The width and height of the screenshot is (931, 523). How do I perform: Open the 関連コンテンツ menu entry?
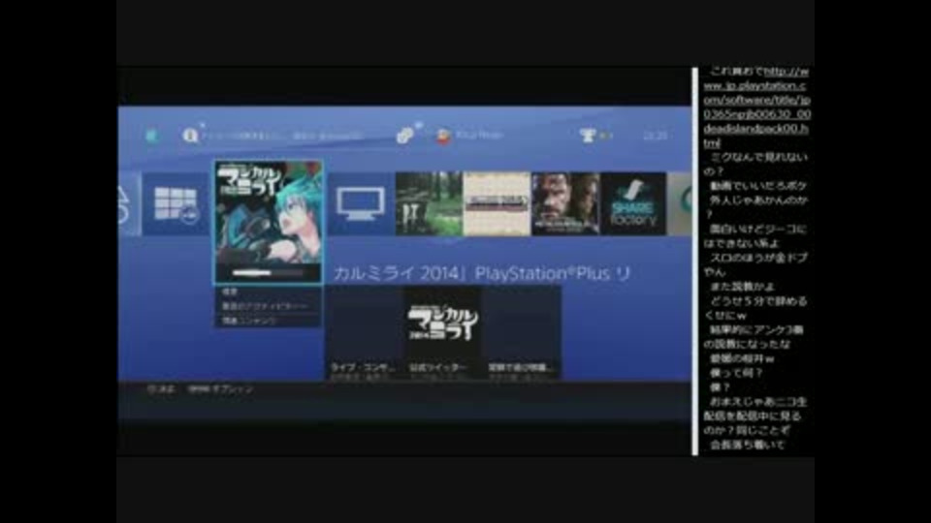(269, 321)
